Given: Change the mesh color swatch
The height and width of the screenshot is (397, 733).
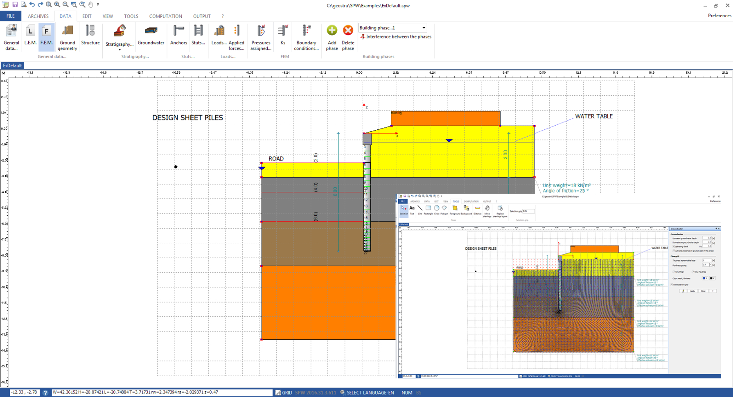Looking at the screenshot, I should [x=704, y=278].
